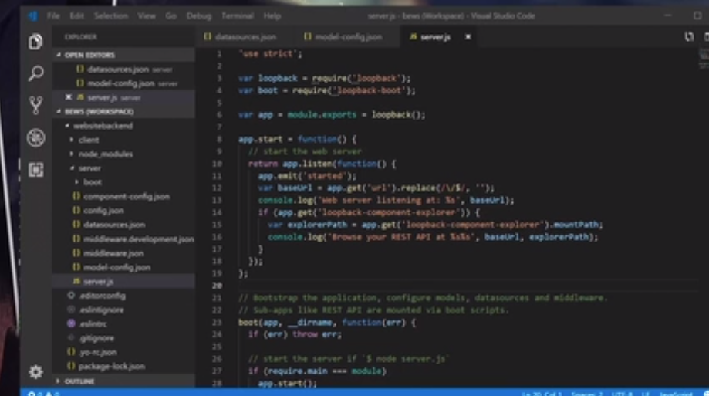Open the Manage gear icon
This screenshot has width=709, height=396.
coord(35,371)
